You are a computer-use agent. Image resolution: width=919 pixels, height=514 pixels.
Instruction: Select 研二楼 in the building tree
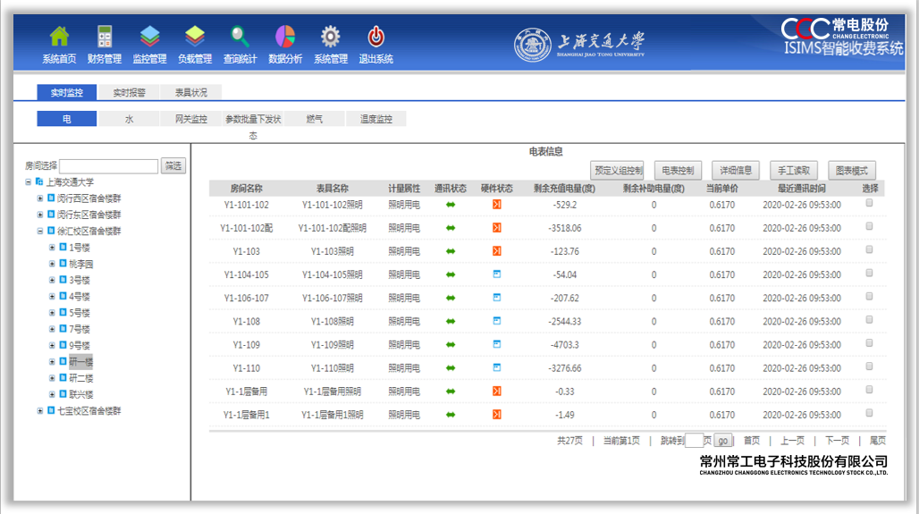(80, 378)
